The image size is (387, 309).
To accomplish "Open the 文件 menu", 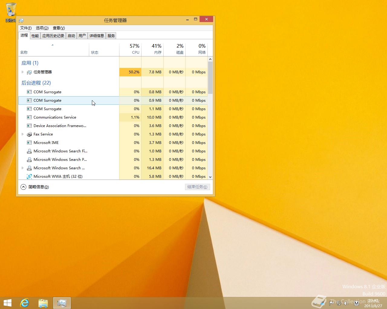I will point(26,28).
